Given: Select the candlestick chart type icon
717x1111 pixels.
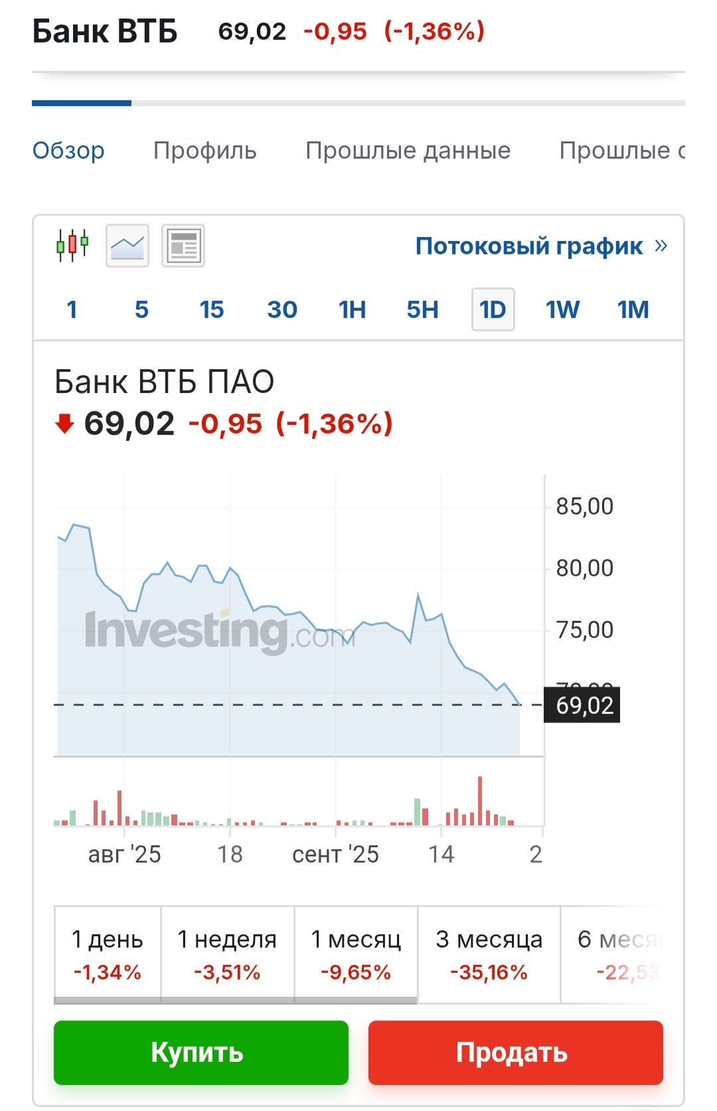Looking at the screenshot, I should 72,246.
